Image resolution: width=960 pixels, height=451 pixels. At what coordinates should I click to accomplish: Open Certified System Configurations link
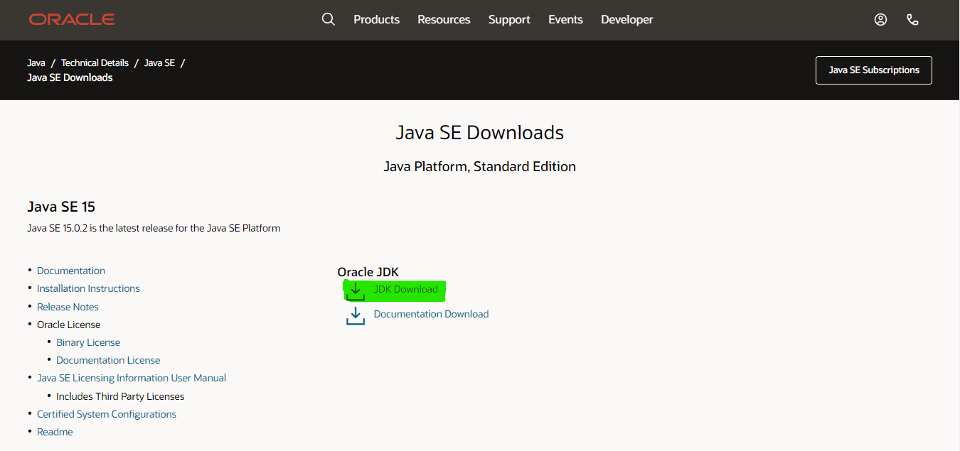107,414
